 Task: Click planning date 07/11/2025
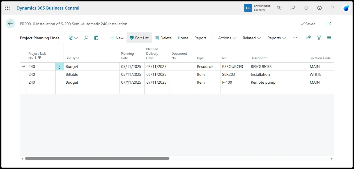tap(132, 82)
